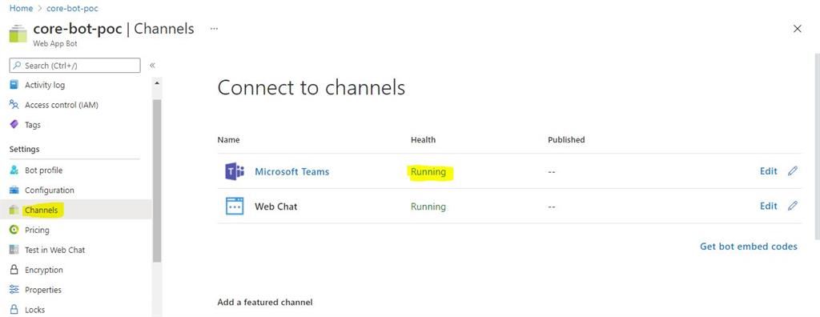This screenshot has height=317, width=820.
Task: Click Add a featured channel heading
Action: coord(264,303)
